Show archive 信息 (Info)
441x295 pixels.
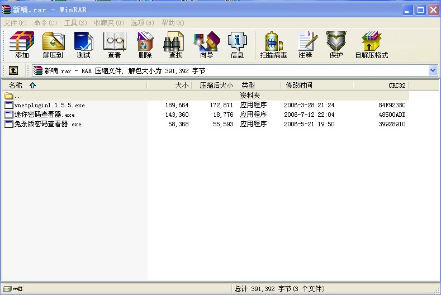tap(237, 45)
